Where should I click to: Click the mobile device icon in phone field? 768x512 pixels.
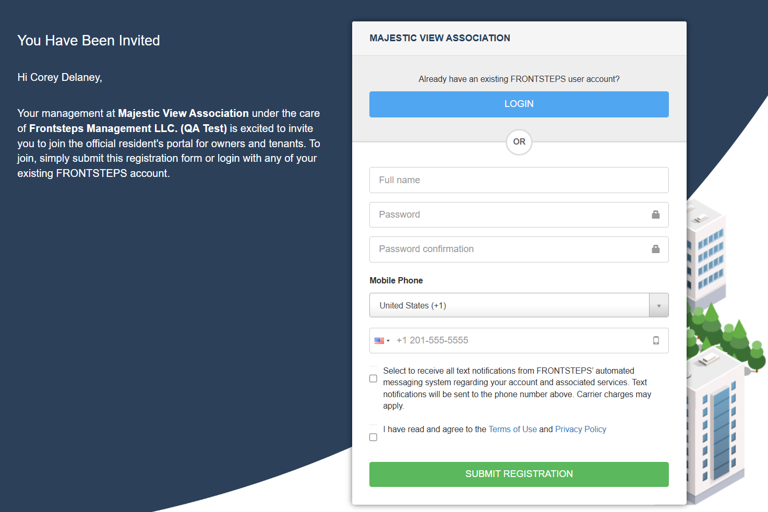click(x=656, y=340)
